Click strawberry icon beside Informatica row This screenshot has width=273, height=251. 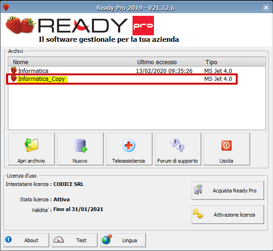pyautogui.click(x=13, y=71)
